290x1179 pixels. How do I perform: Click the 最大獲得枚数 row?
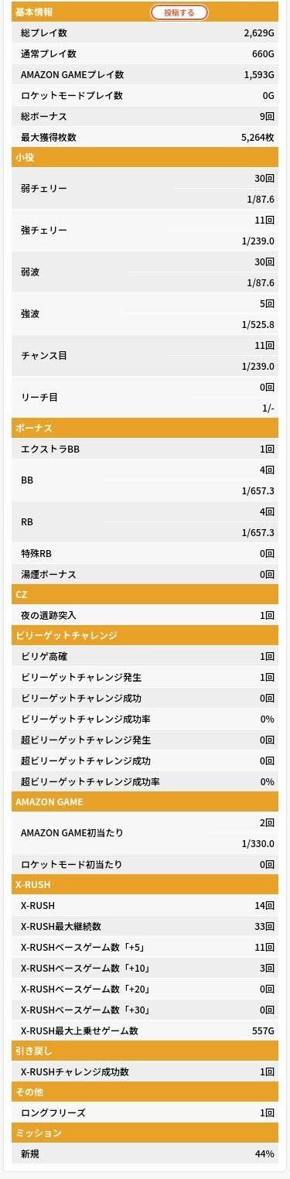145,137
